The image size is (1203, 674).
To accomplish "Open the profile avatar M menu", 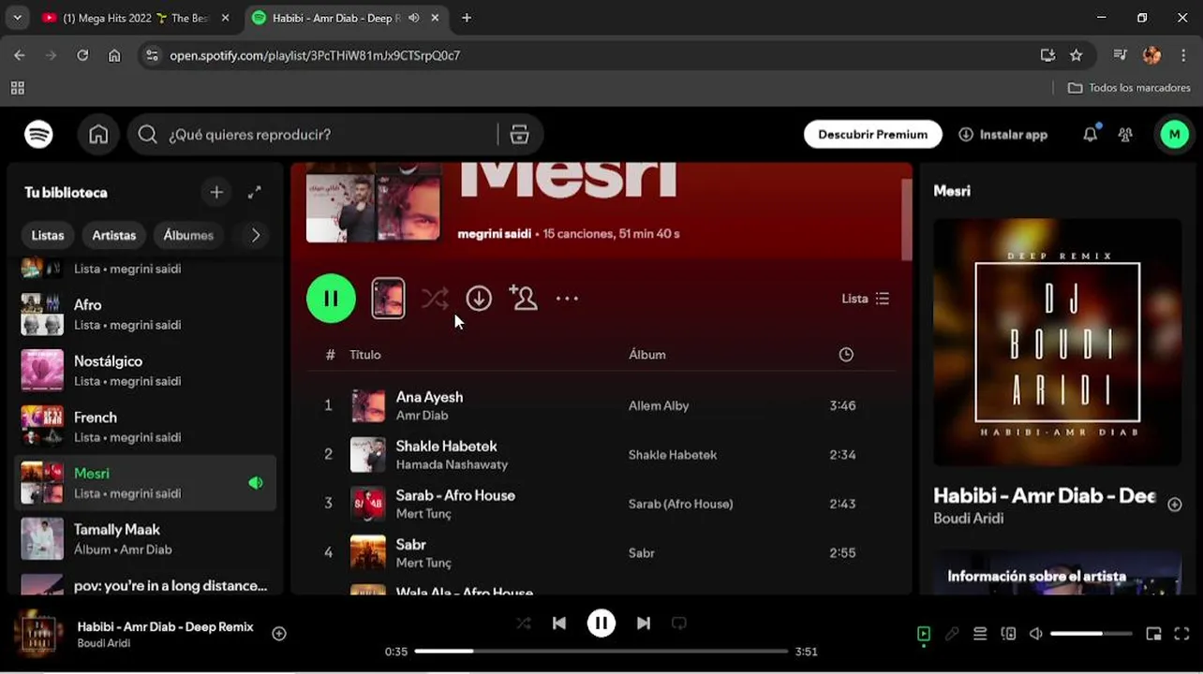I will click(x=1174, y=135).
